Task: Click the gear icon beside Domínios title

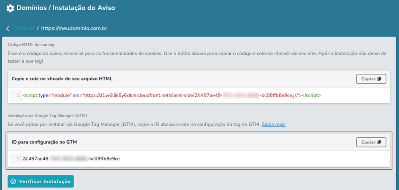Action: click(x=11, y=8)
